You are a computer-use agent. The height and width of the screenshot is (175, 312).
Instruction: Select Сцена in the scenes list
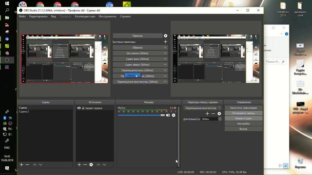point(45,108)
